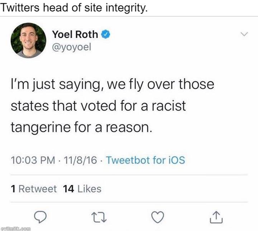The image size is (258, 231).
Task: Click the reply speech bubble icon
Action: coord(41,216)
